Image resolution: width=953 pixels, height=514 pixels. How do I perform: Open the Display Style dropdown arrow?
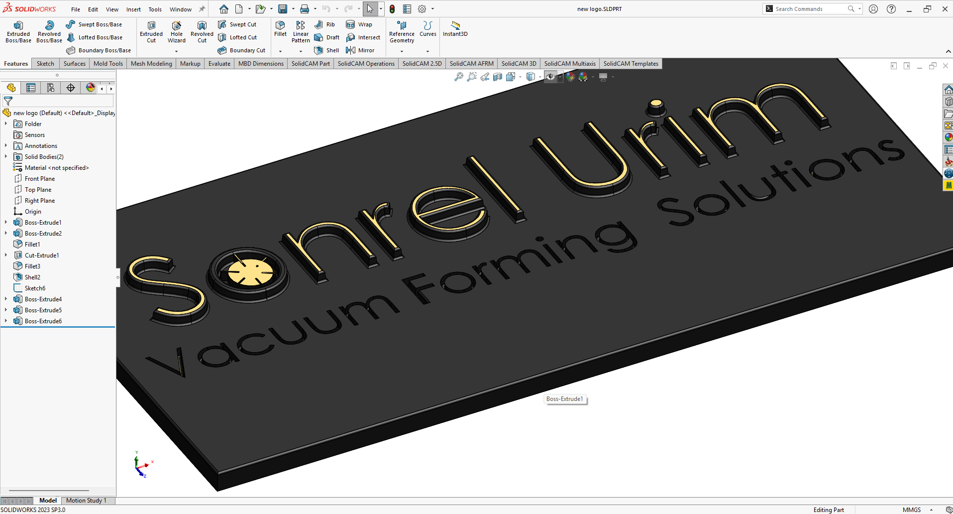coord(540,77)
